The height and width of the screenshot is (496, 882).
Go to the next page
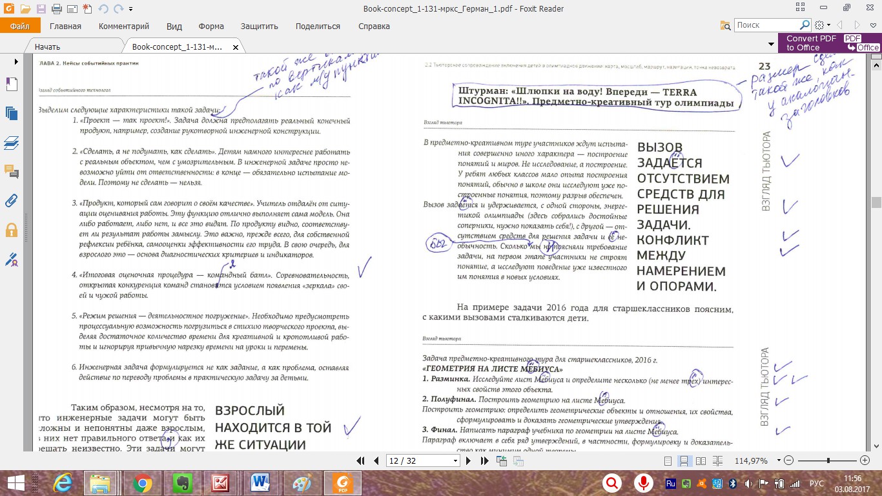click(x=469, y=460)
